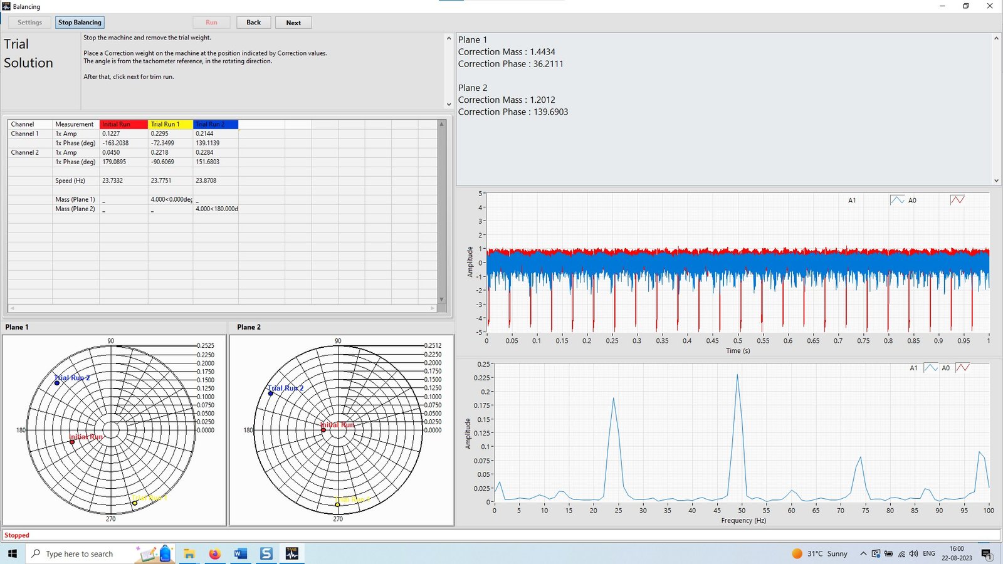Click Trial Run 1 point on Plane 1 polar plot
1003x564 pixels.
134,503
